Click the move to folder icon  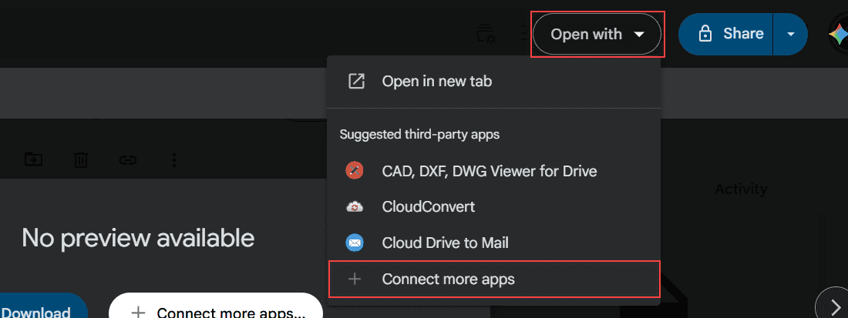pyautogui.click(x=33, y=159)
